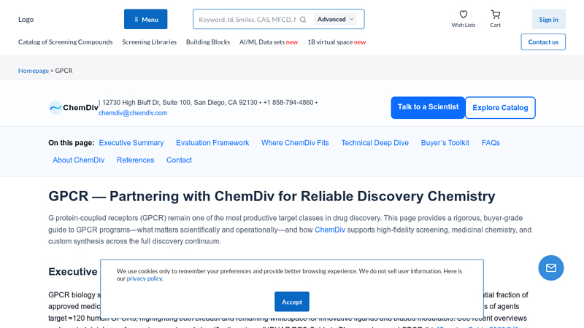Open the floating email envelope button

[x=551, y=268]
